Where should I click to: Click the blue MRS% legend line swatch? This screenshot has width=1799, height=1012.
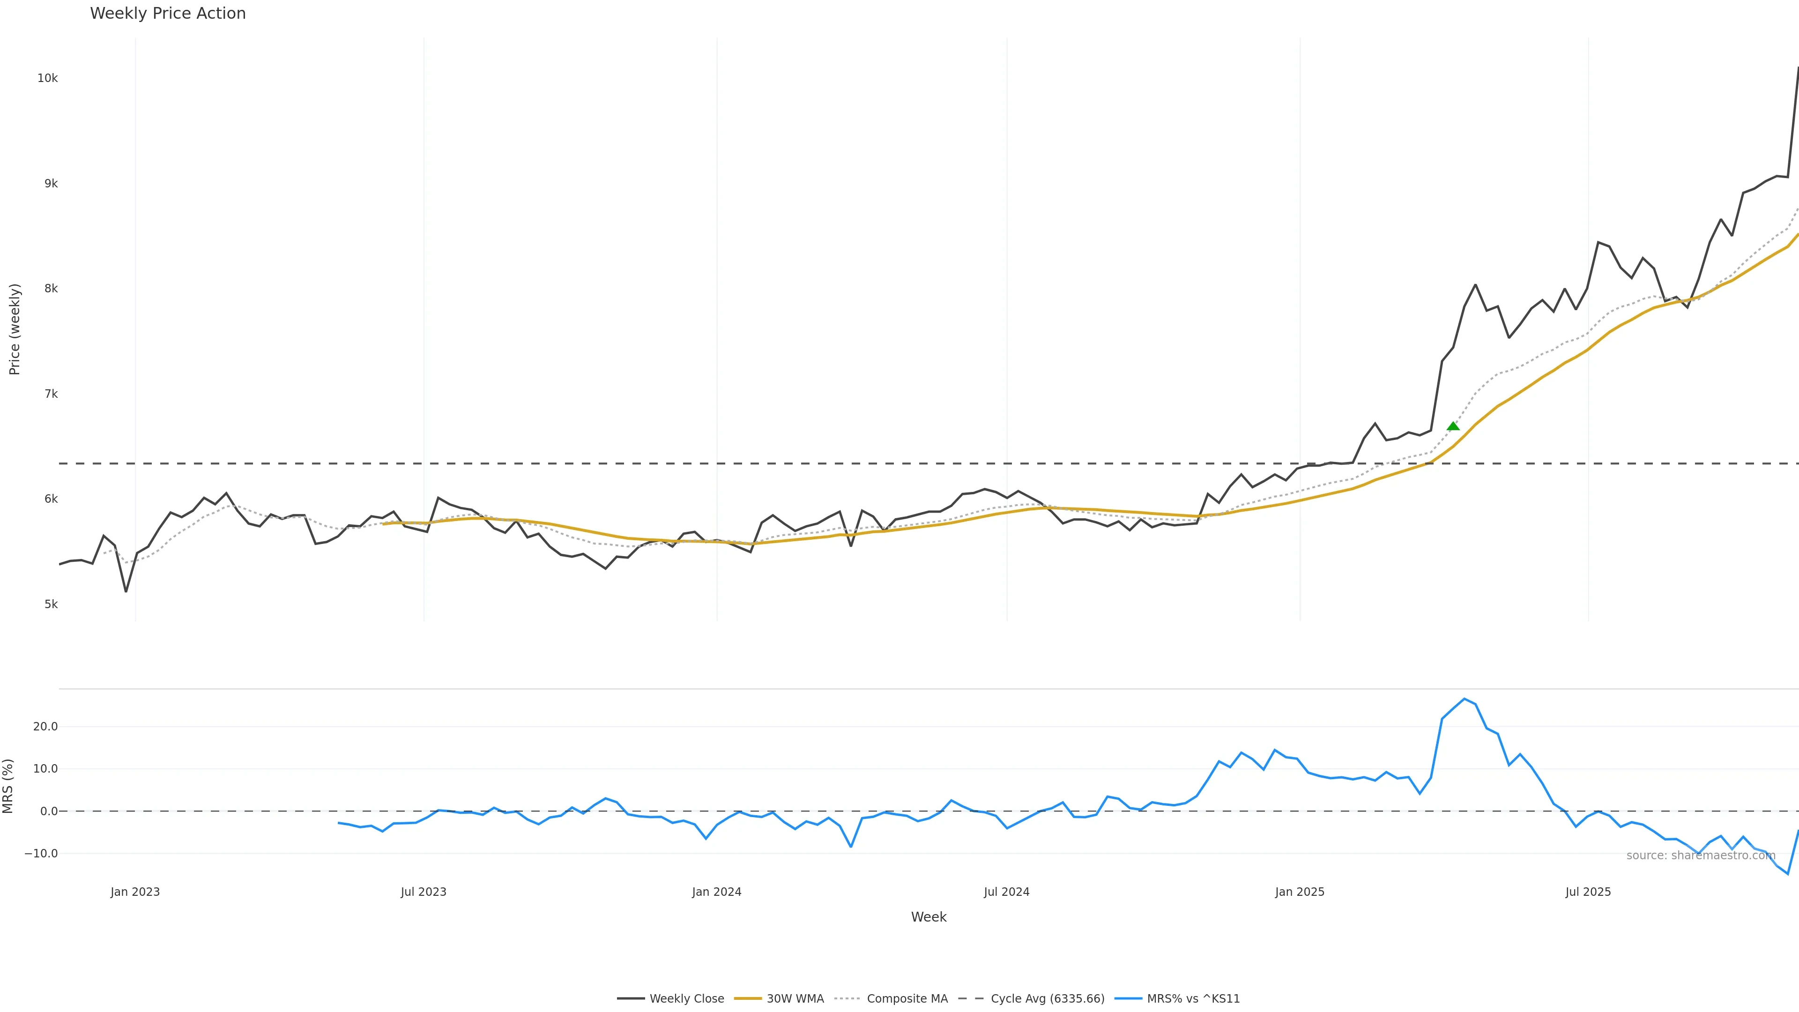(x=1128, y=999)
